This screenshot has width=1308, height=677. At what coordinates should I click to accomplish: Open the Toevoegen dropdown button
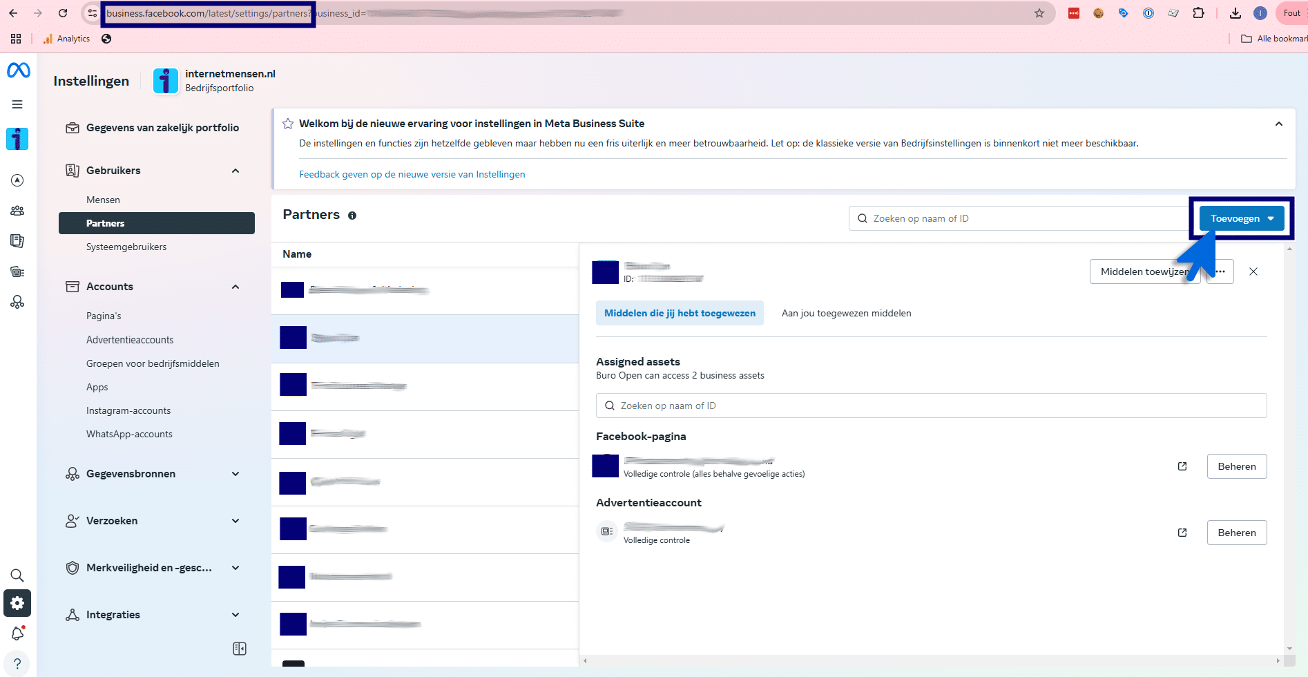[x=1242, y=218]
